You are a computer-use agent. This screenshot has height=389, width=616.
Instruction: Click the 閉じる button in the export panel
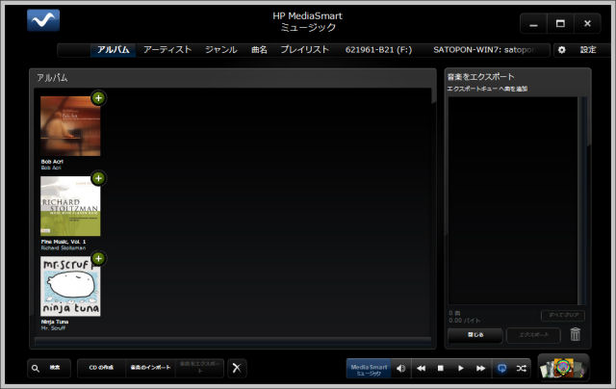475,335
